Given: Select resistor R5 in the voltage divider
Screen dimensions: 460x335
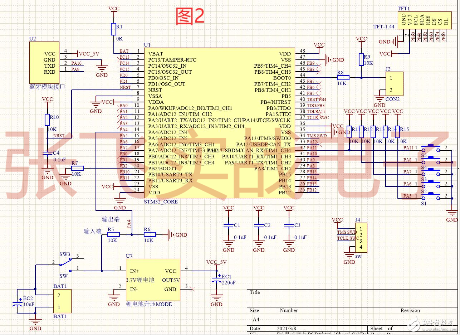Looking at the screenshot, I should pos(113,235).
